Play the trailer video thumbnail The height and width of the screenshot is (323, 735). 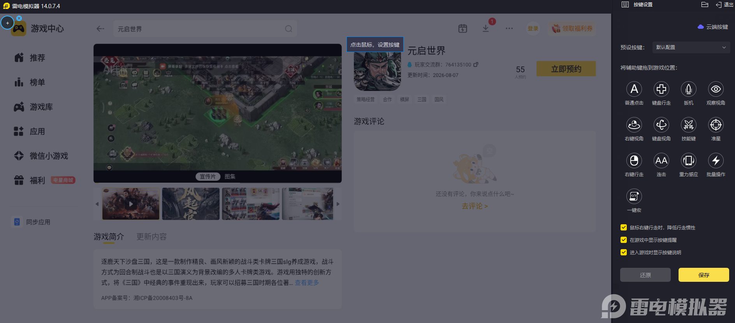(131, 204)
